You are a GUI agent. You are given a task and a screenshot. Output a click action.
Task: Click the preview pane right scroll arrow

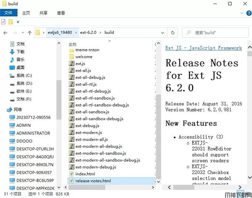pyautogui.click(x=240, y=187)
